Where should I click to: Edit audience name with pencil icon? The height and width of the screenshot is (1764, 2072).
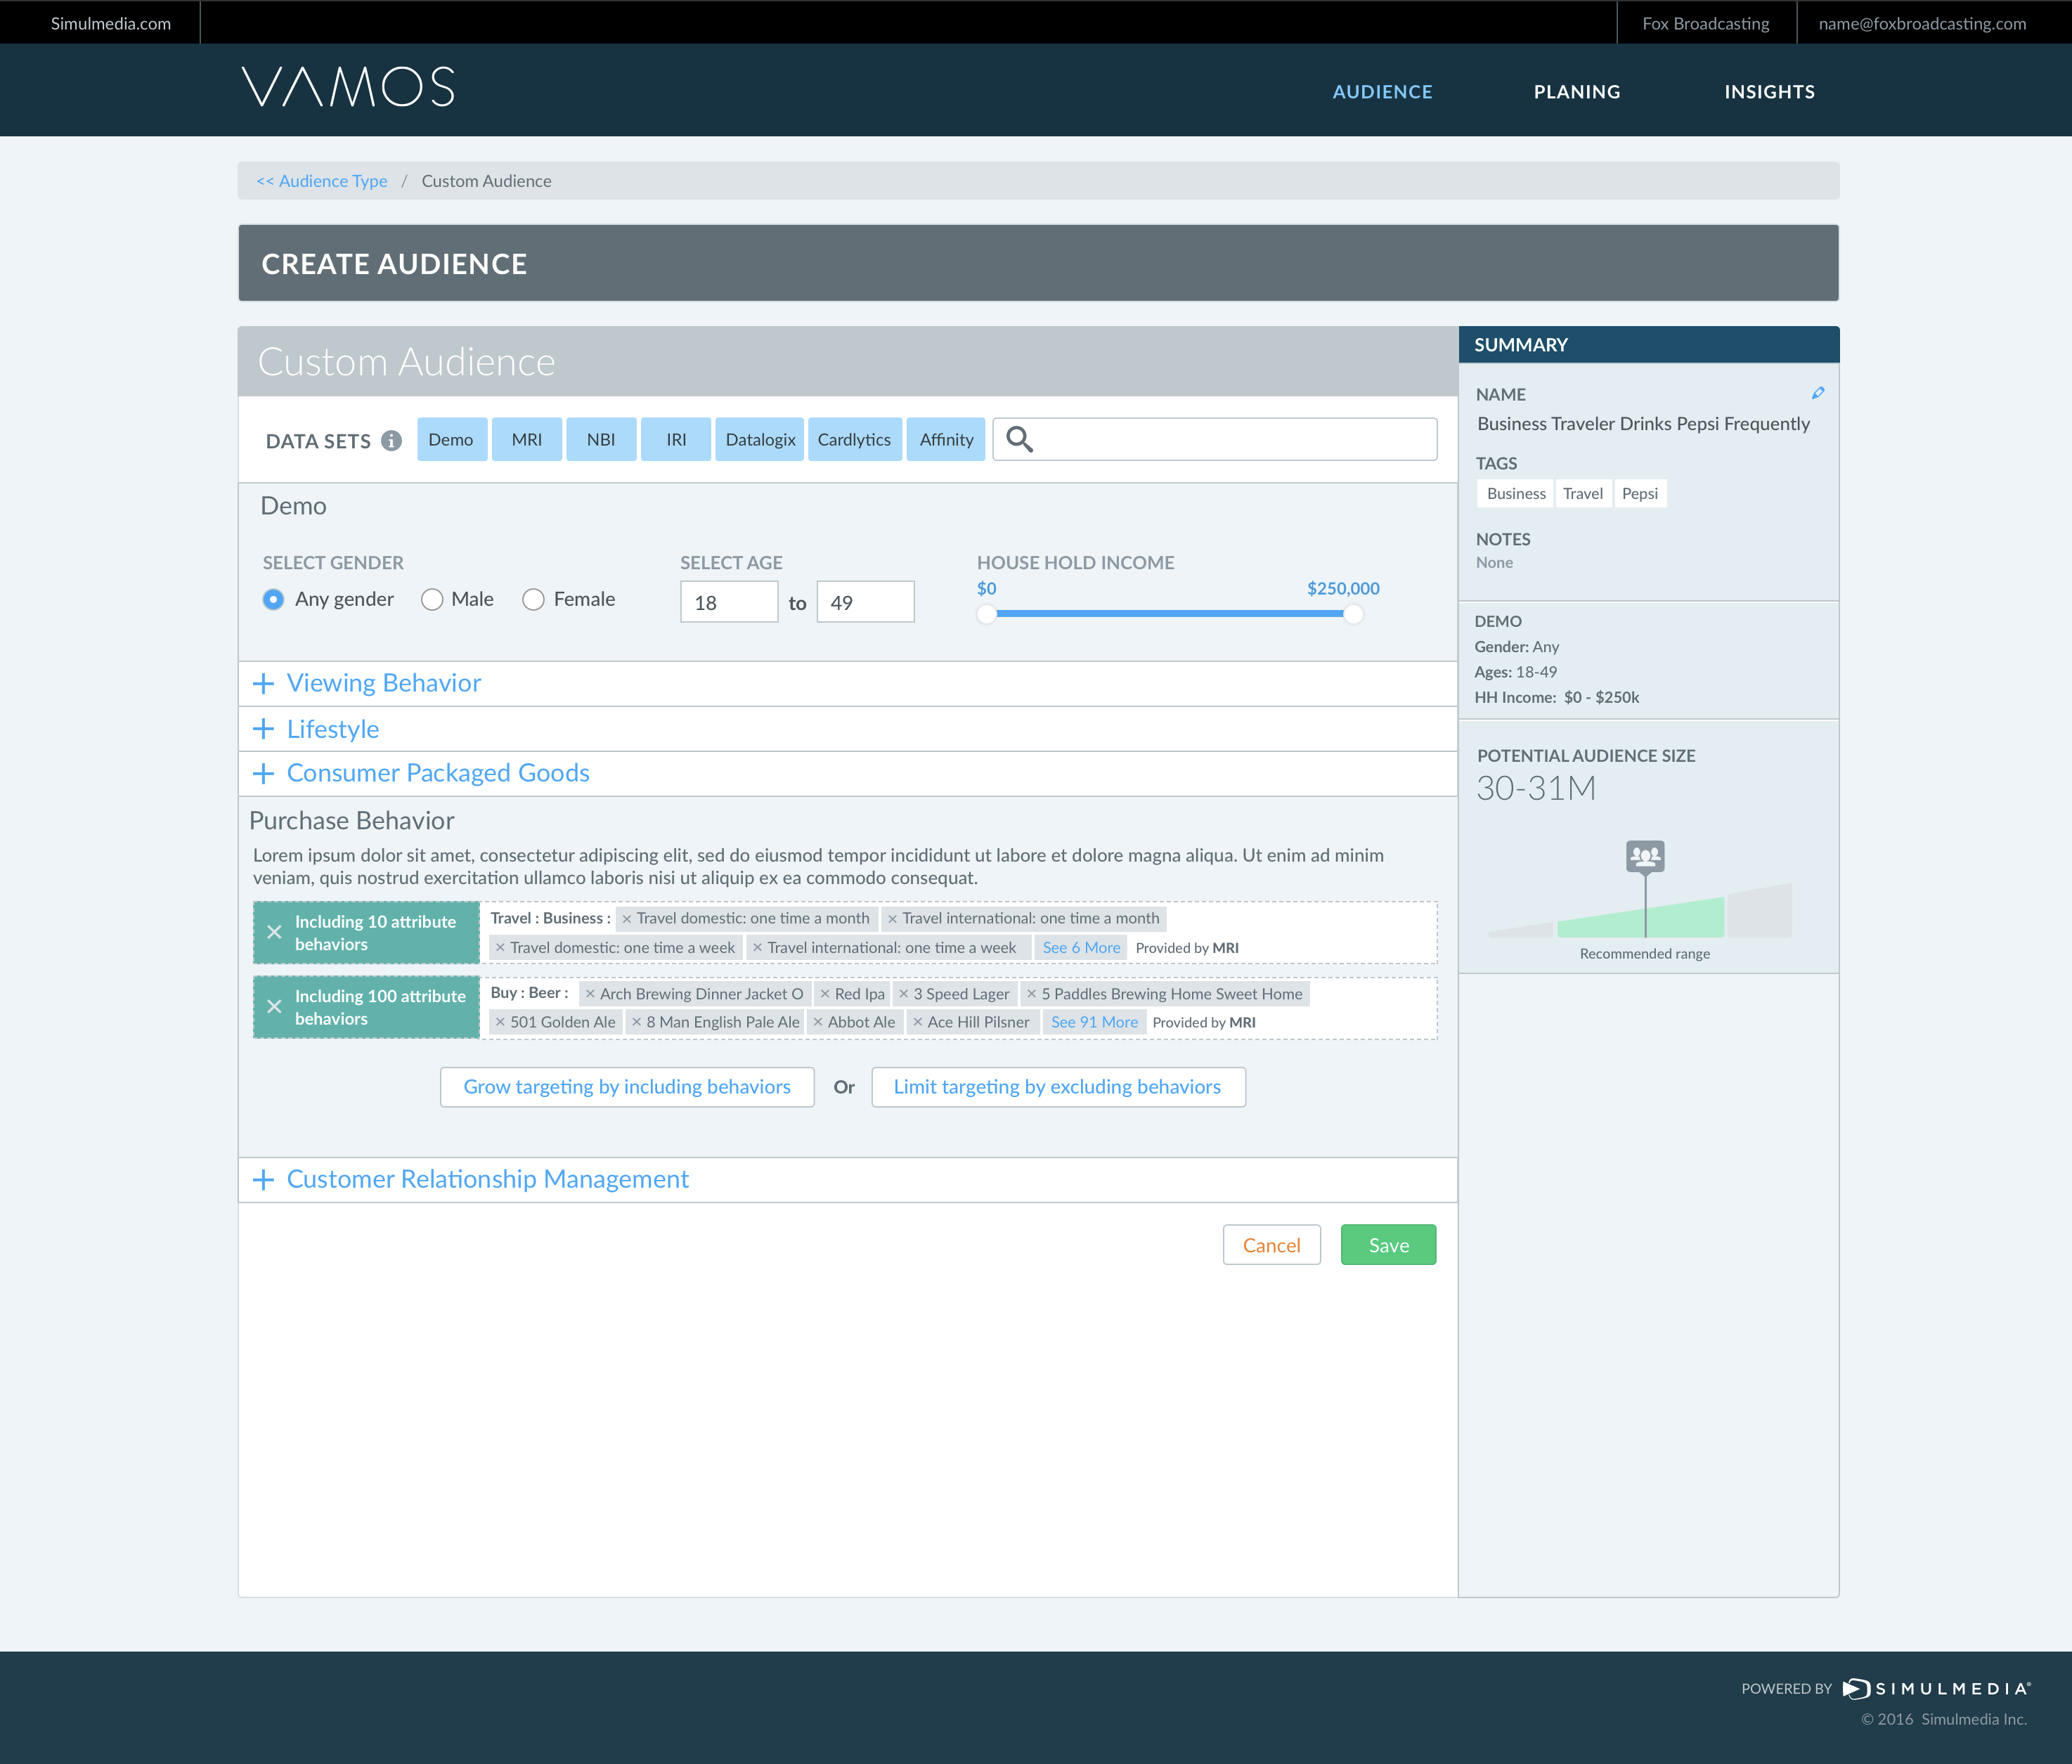(x=1818, y=393)
